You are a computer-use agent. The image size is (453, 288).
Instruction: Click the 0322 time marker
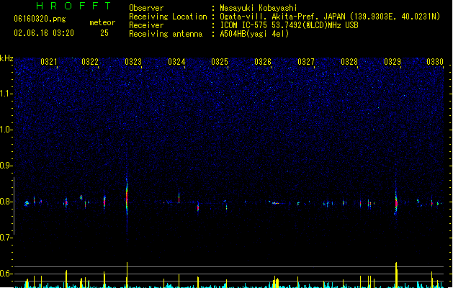point(90,62)
